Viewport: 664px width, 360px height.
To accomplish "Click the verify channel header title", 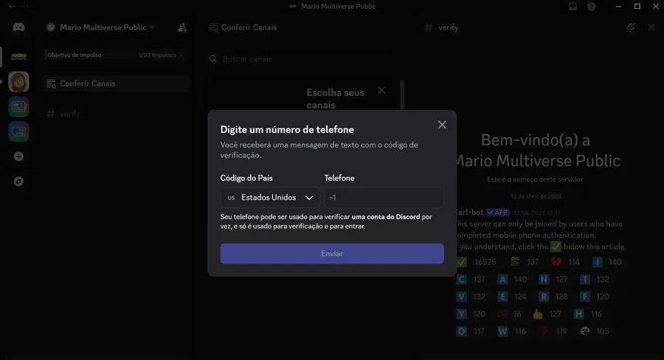I will click(x=448, y=27).
